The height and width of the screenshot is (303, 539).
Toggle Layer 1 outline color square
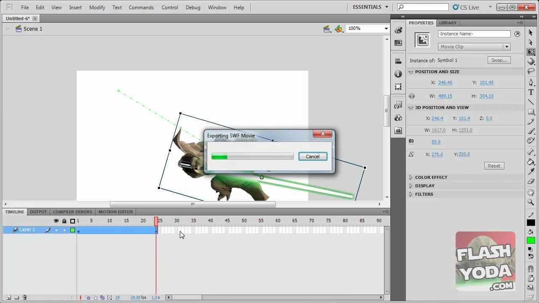(72, 230)
